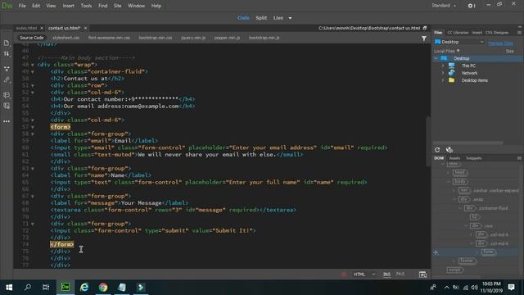This screenshot has width=524, height=295.
Task: Click the plus icon to add DOM element
Action: coord(436,252)
